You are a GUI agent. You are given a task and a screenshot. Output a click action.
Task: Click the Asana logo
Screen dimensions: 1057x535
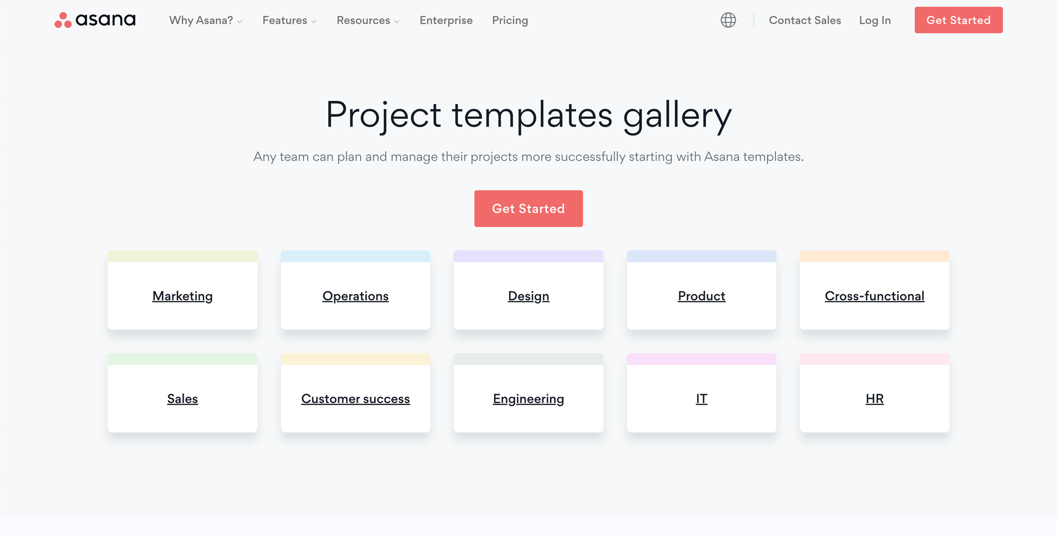point(95,20)
